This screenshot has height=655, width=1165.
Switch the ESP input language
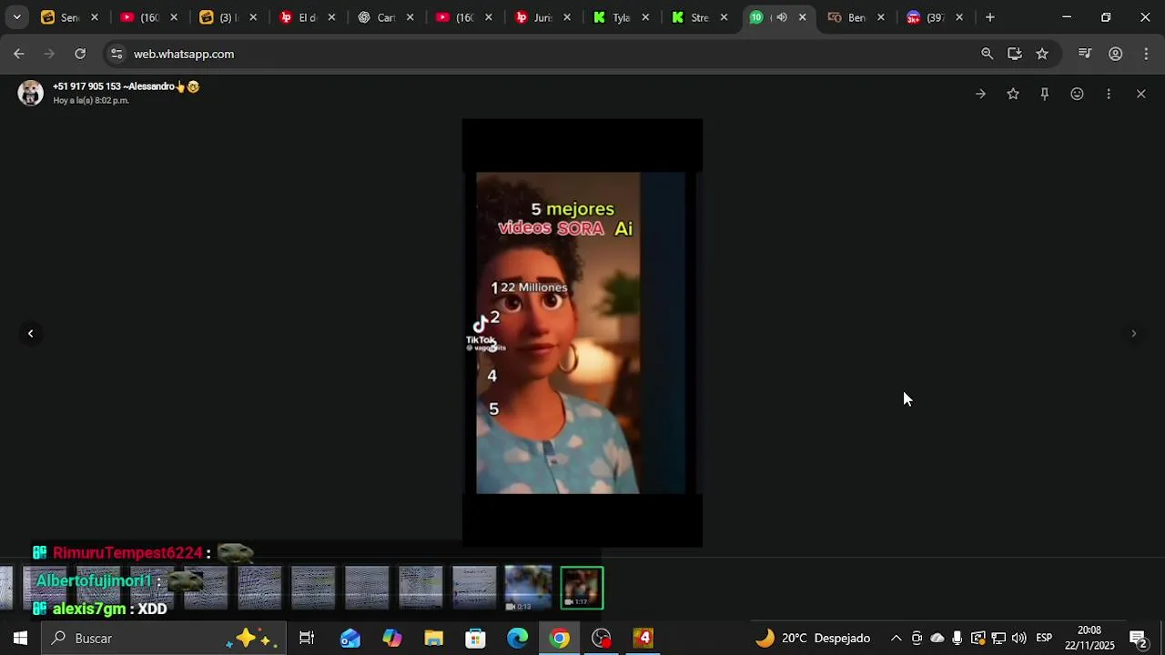[1044, 639]
